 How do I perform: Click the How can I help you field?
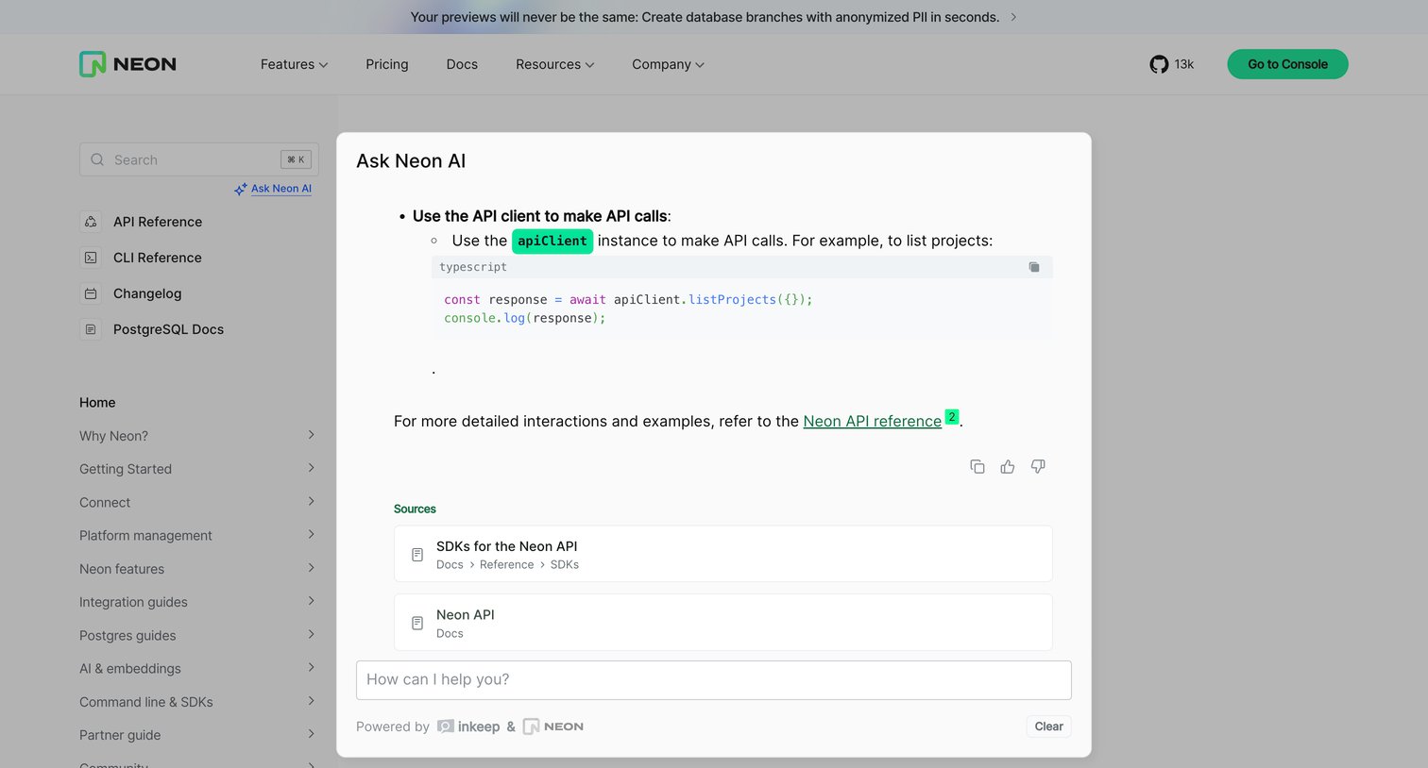[714, 680]
